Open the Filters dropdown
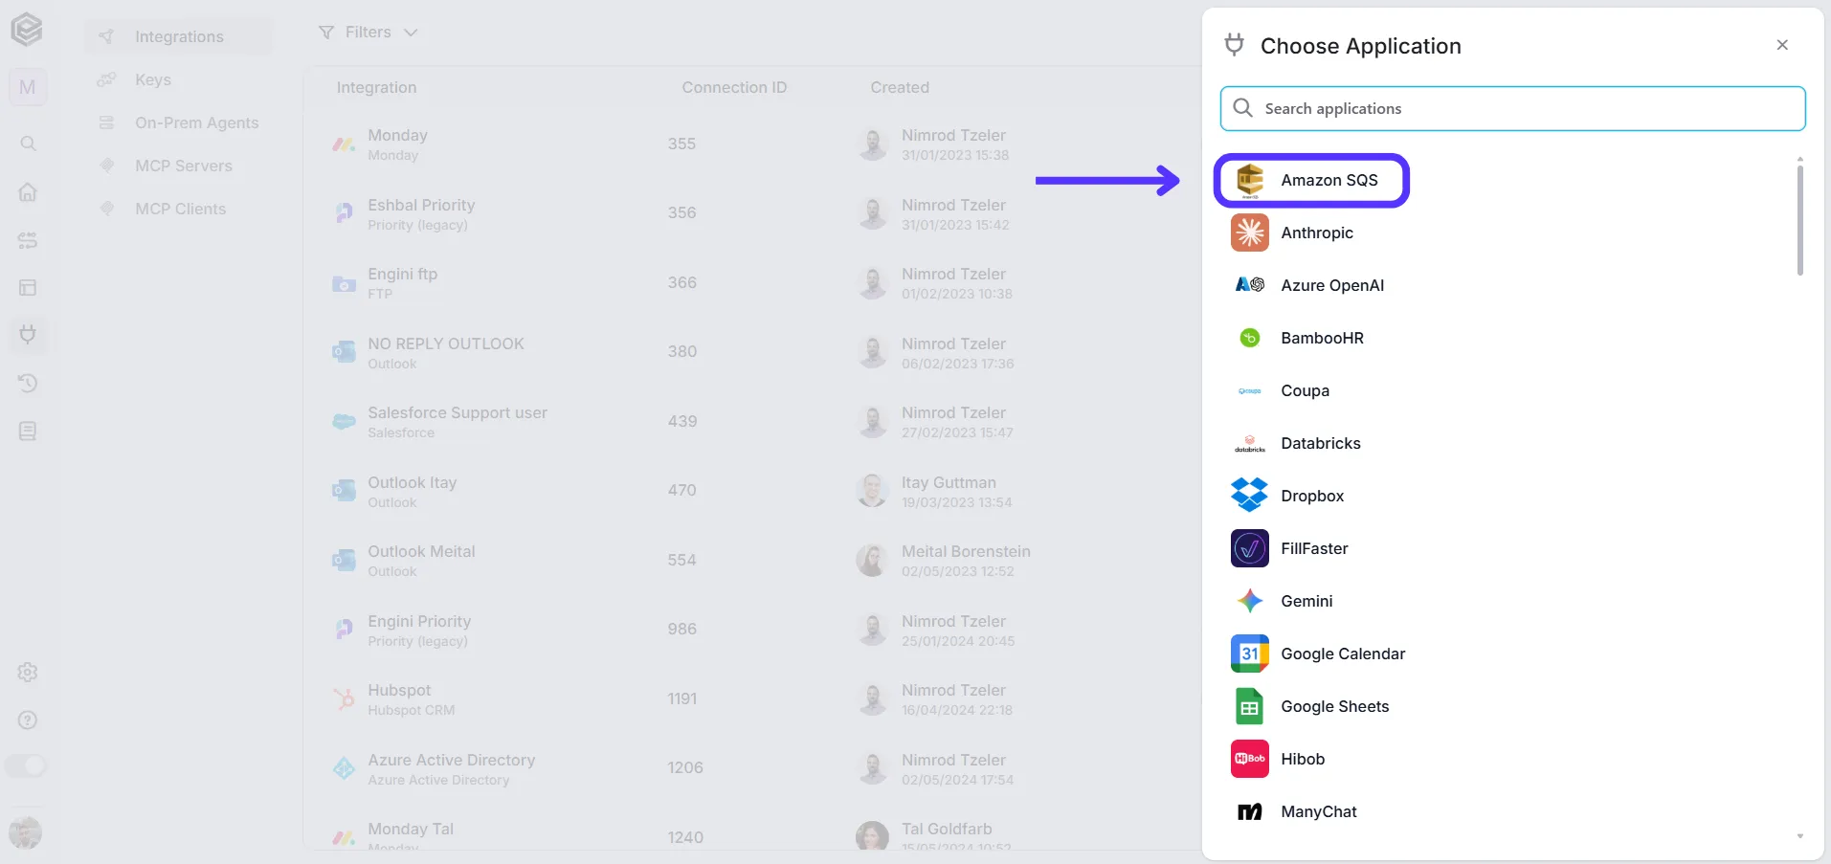The width and height of the screenshot is (1831, 864). point(368,33)
